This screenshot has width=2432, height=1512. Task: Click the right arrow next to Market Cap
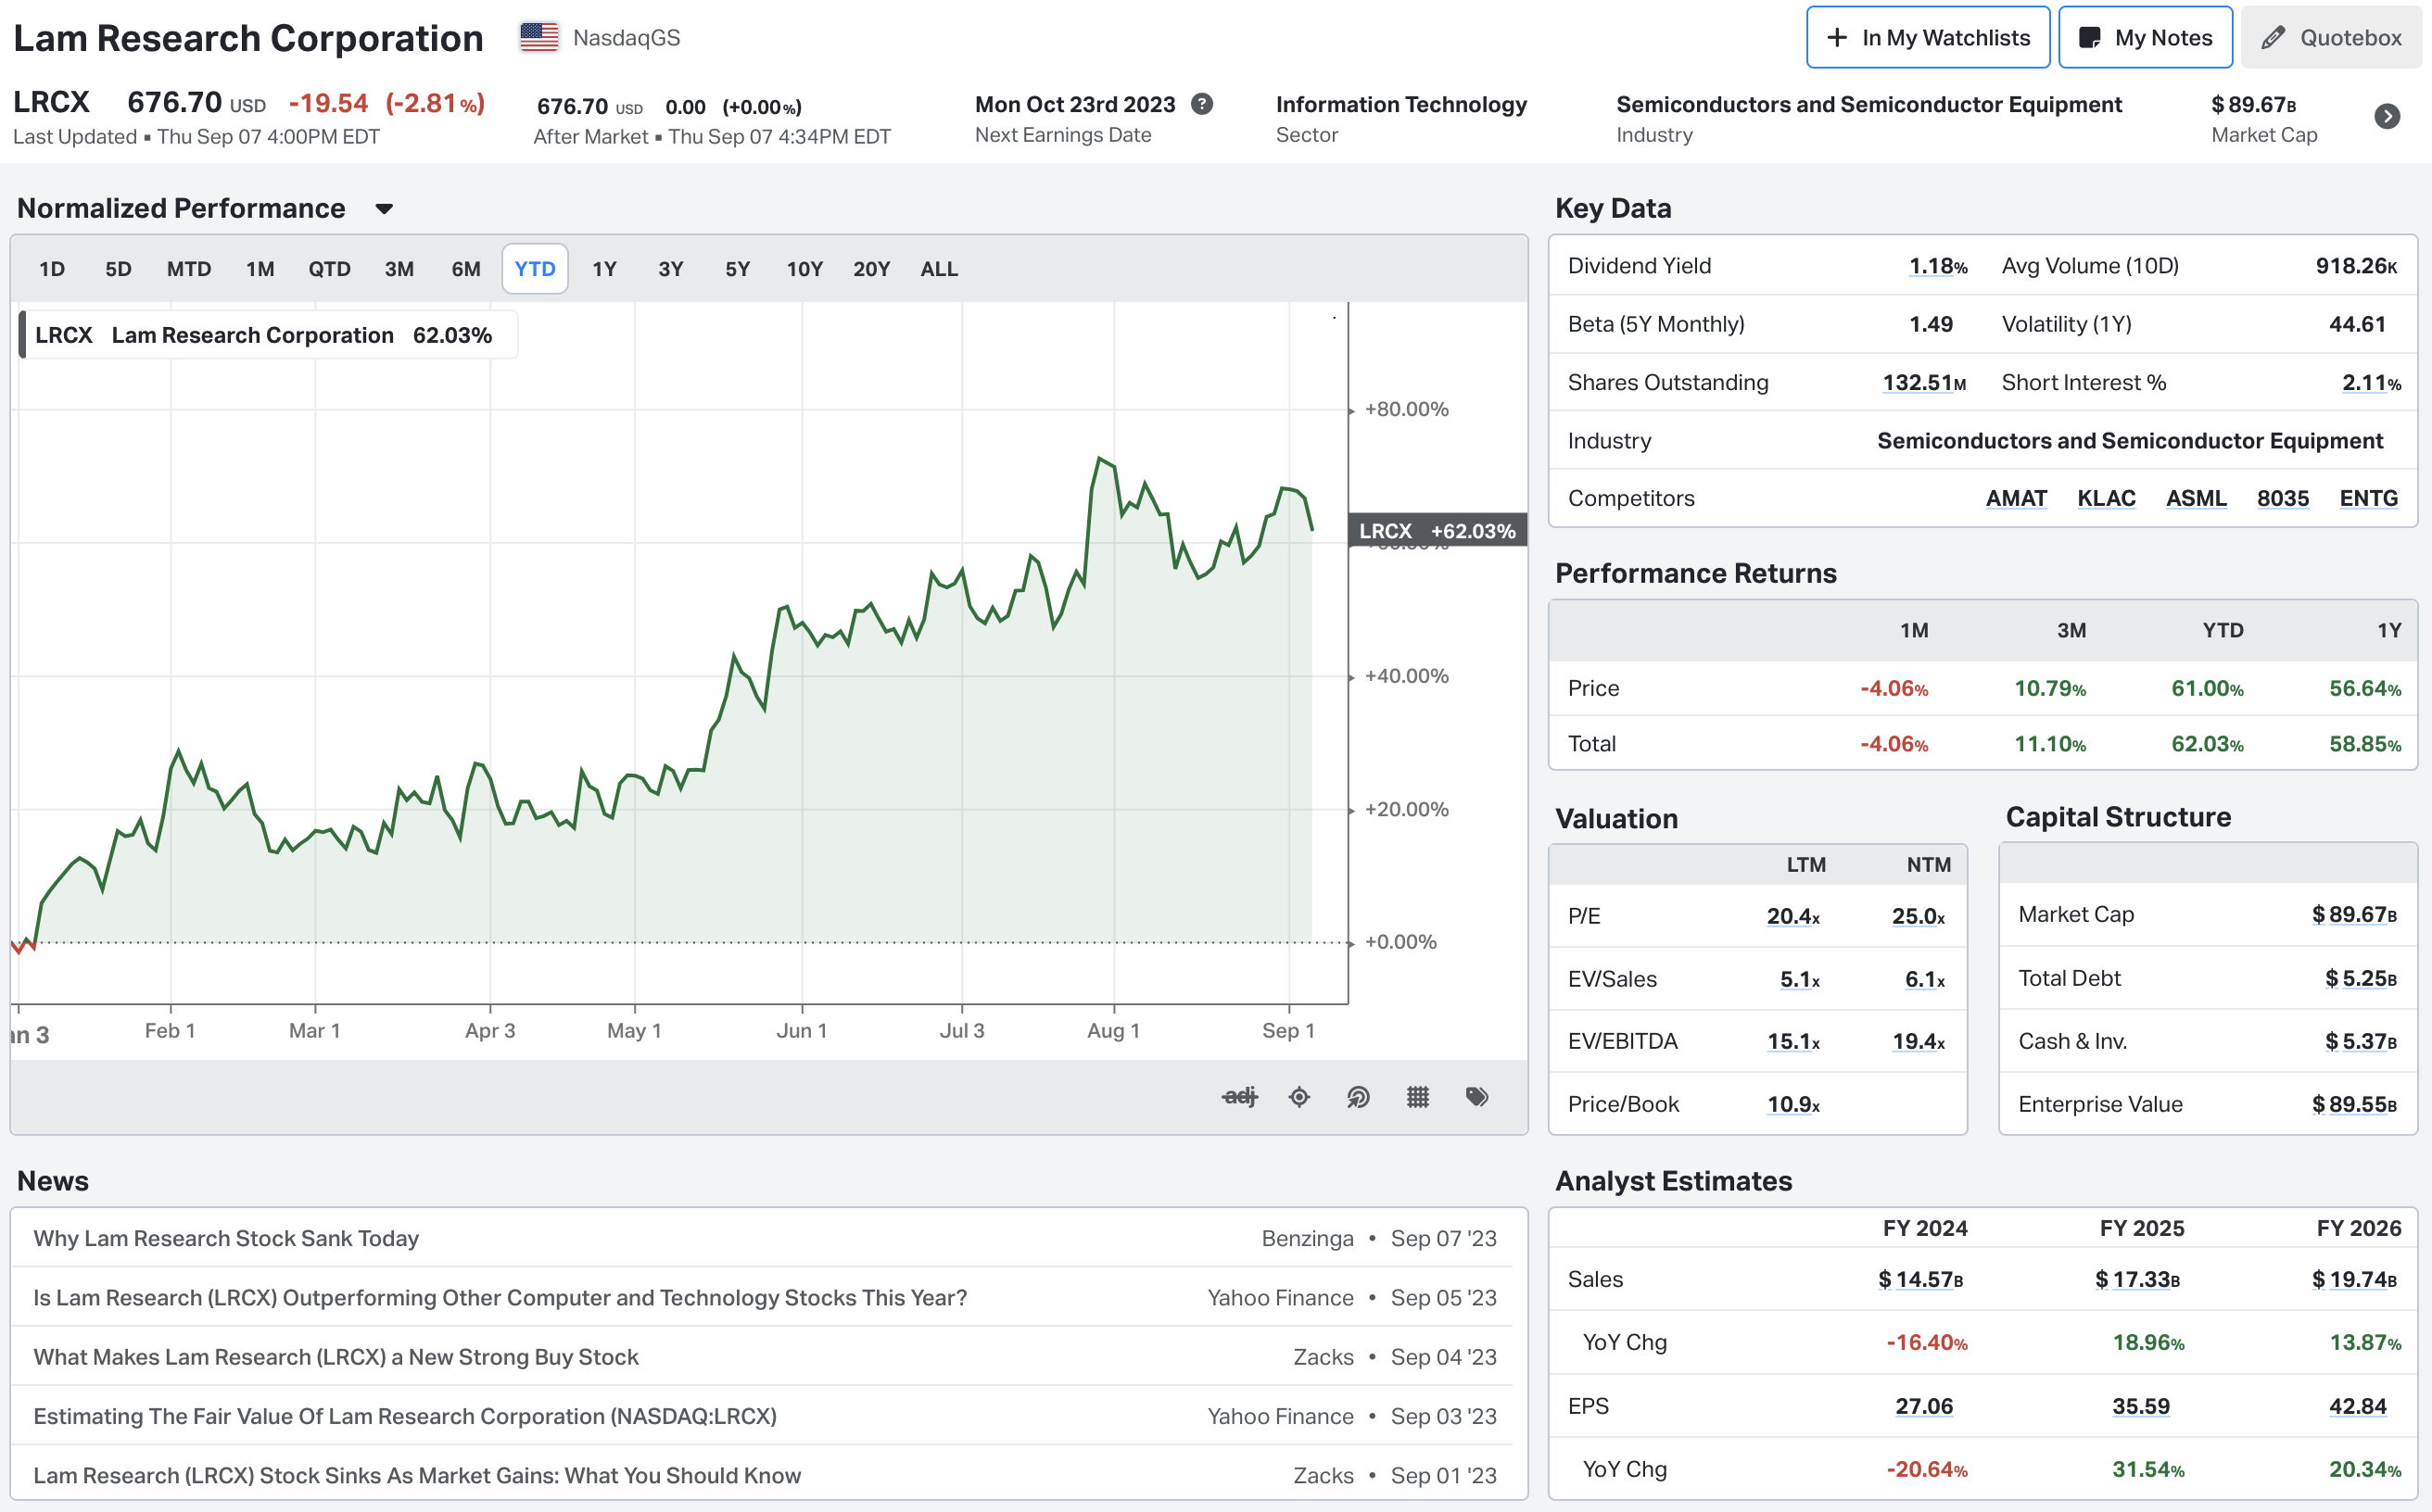[2387, 117]
